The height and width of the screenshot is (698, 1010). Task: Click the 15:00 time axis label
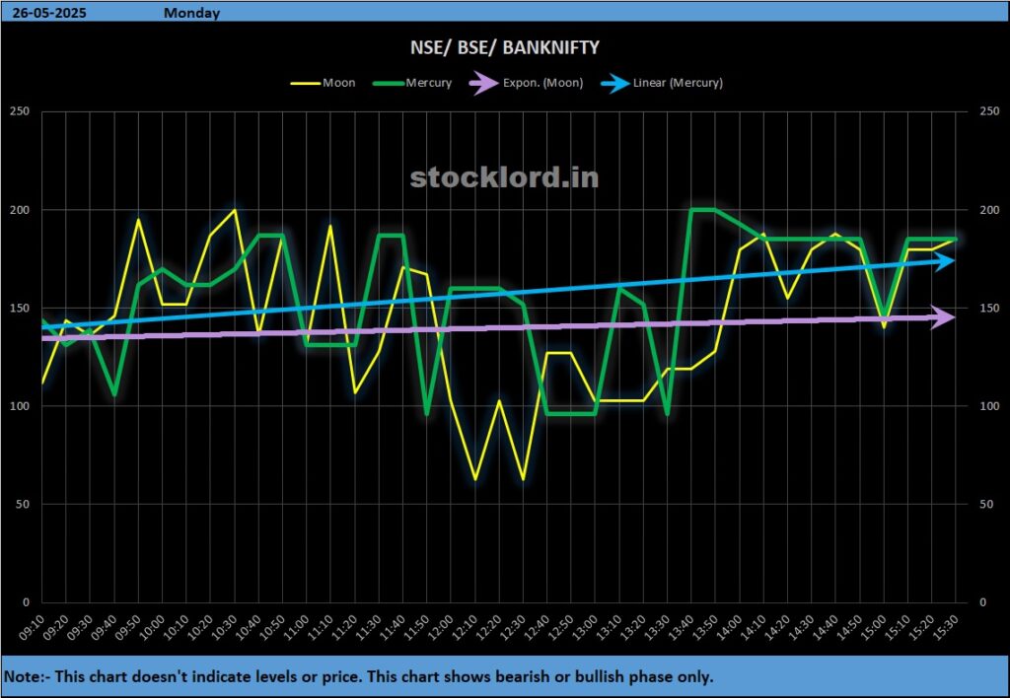click(874, 627)
